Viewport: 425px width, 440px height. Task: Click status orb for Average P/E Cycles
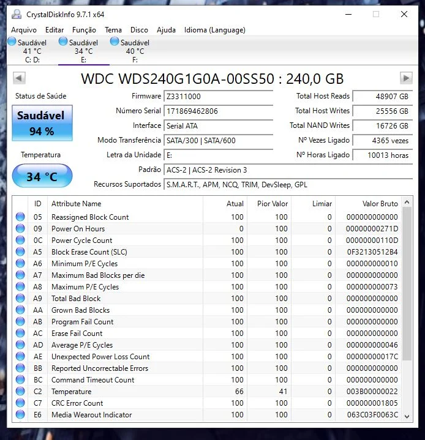click(20, 345)
